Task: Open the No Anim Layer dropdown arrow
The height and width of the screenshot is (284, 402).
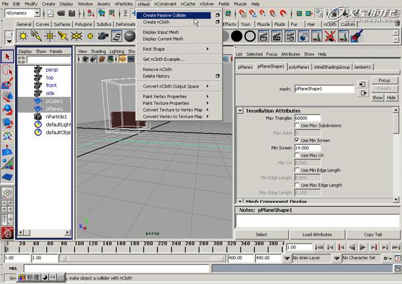Action: (x=287, y=258)
